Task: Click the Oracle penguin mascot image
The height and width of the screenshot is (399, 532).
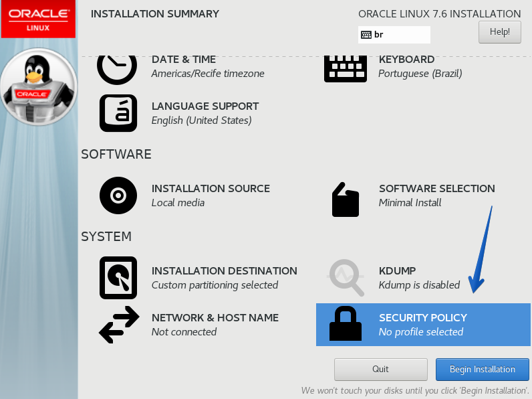Action: [39, 86]
